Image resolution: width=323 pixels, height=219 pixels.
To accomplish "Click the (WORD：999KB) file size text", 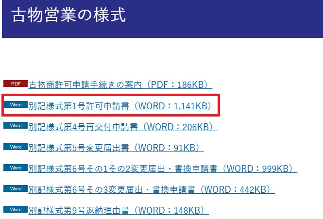I will (x=257, y=169).
